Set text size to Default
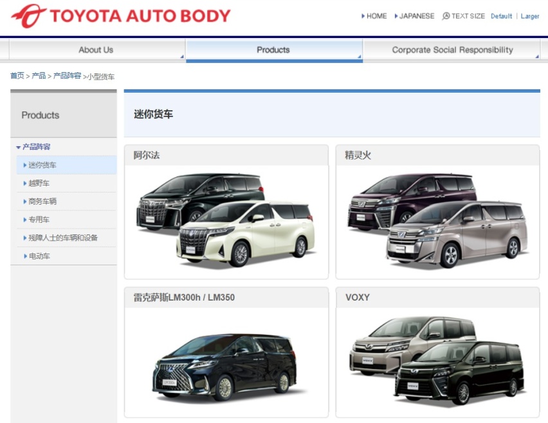This screenshot has height=423, width=548. point(501,16)
